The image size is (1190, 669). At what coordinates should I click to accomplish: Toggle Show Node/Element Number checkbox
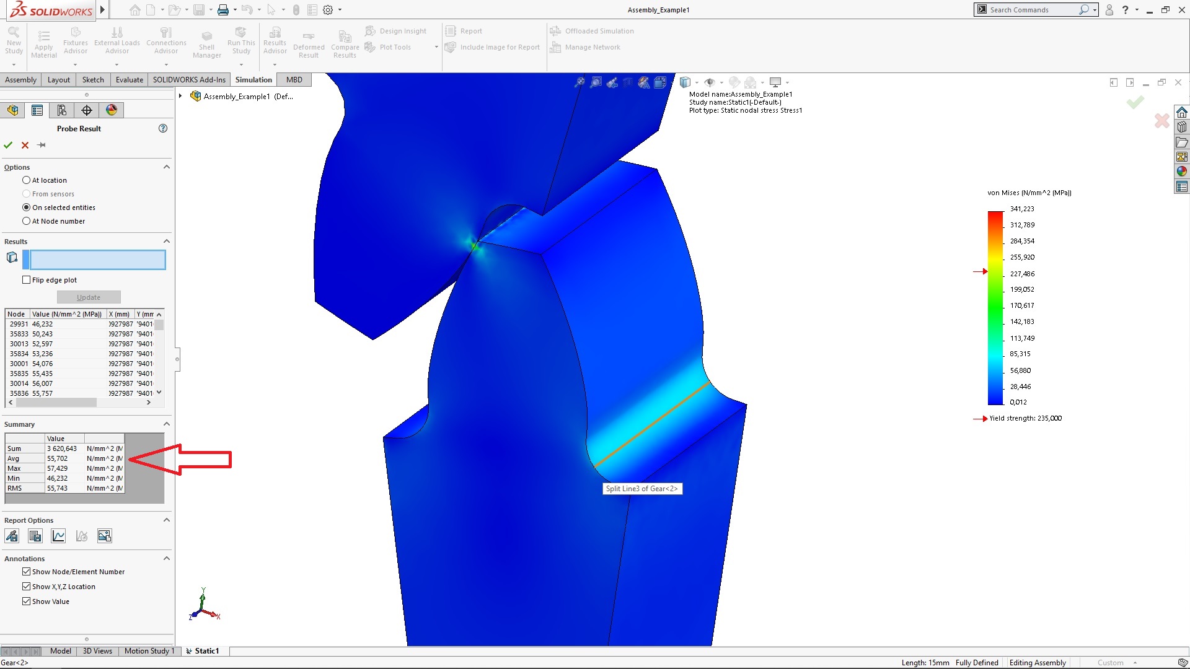(x=26, y=572)
